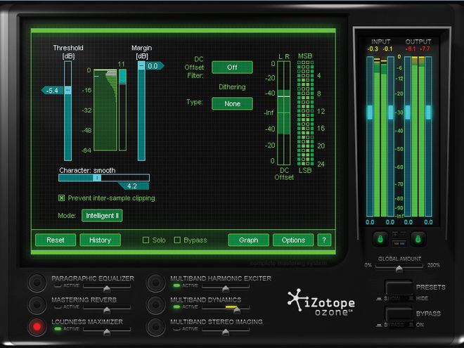Click the Multiband Harmonic Exciter amount slider
This screenshot has width=464, height=348.
pyautogui.click(x=226, y=288)
